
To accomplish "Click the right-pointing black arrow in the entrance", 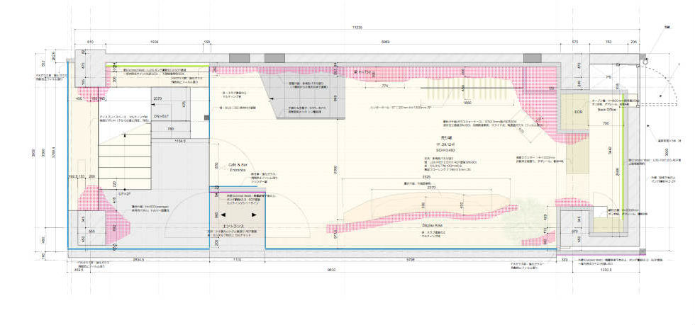I will pyautogui.click(x=254, y=215).
